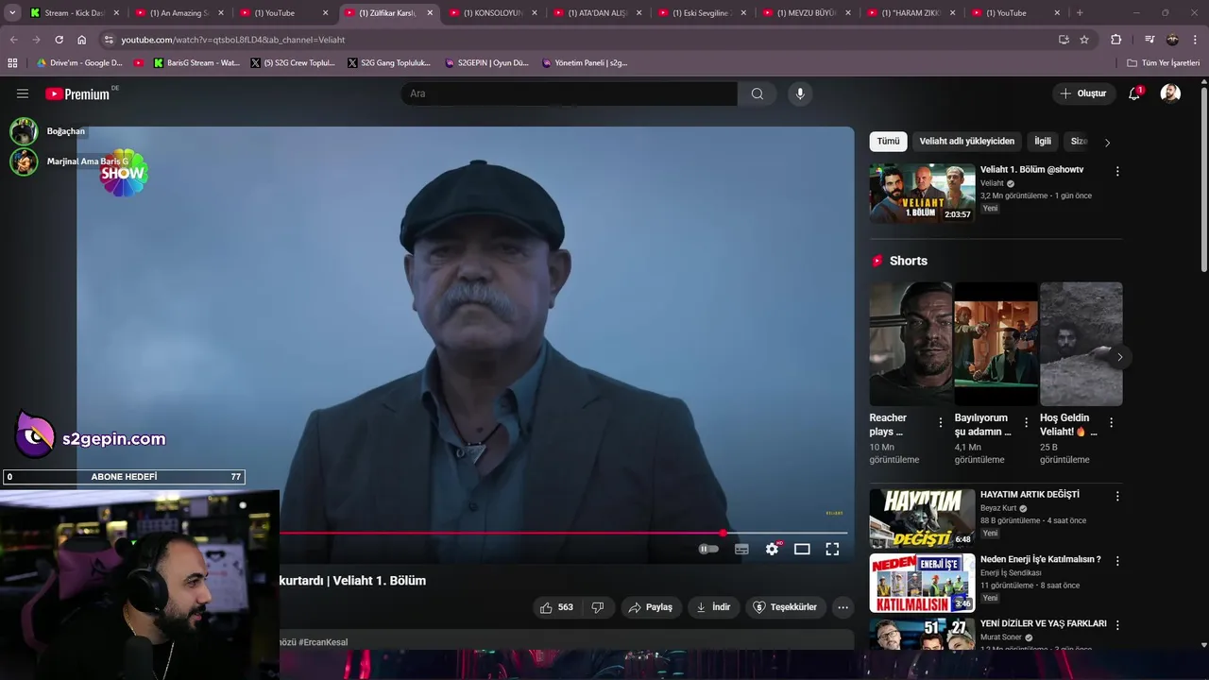Open the Chrome apps grid in bookmarks bar
This screenshot has height=680, width=1209.
tap(12, 62)
